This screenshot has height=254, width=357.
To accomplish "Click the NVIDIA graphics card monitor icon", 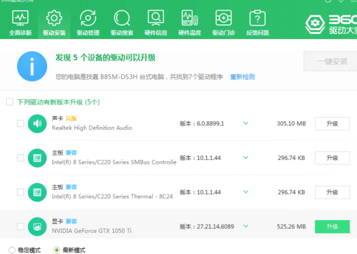I will [x=37, y=226].
